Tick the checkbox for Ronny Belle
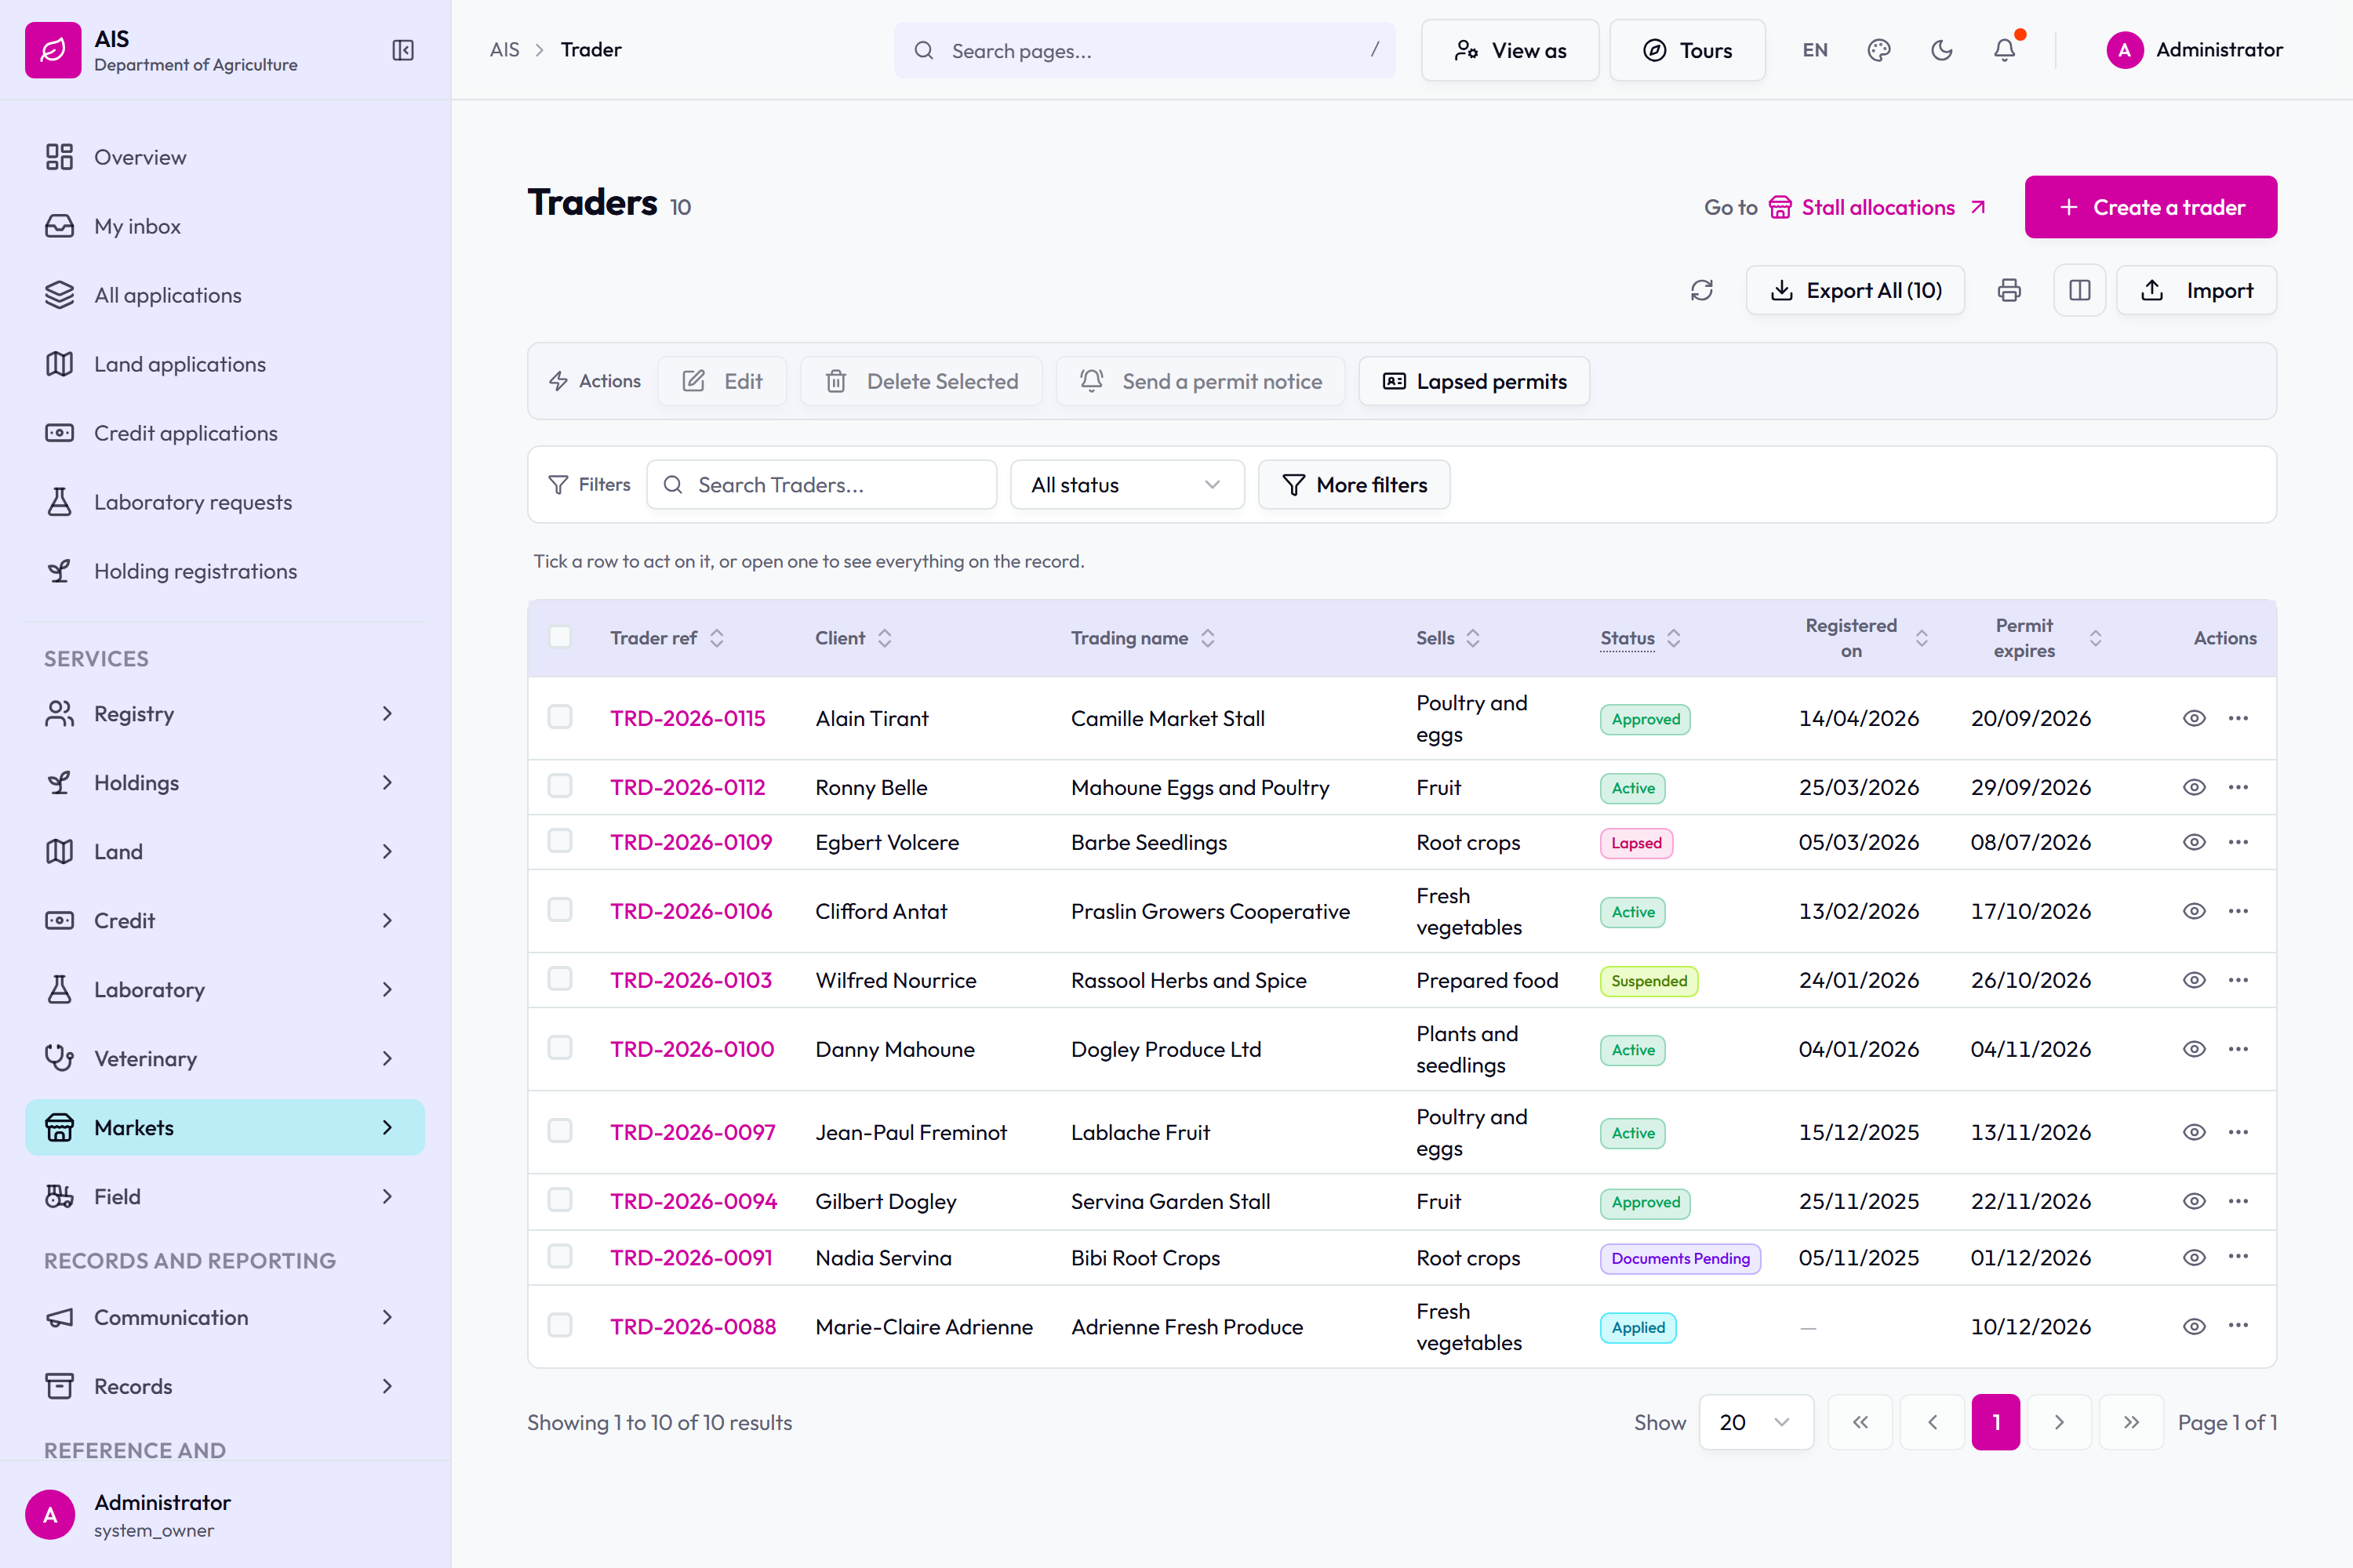2353x1568 pixels. point(560,786)
